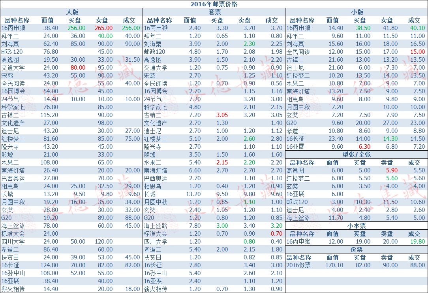Select 124.80 in the 大版 16长征 row
This screenshot has width=428, height=293.
(x=49, y=265)
